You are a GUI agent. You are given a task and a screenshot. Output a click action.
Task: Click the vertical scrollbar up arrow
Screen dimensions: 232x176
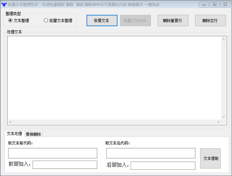[x=223, y=39]
